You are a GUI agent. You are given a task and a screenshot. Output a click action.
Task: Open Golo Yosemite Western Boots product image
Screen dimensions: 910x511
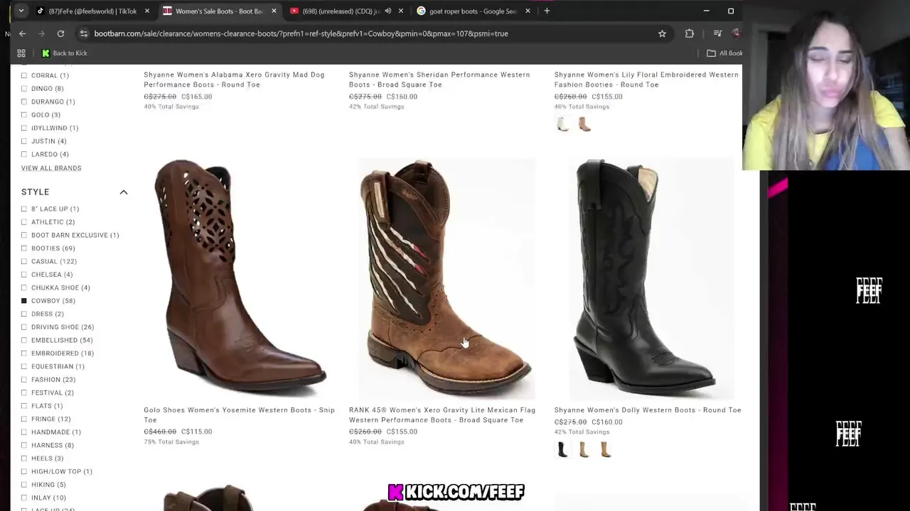click(240, 278)
